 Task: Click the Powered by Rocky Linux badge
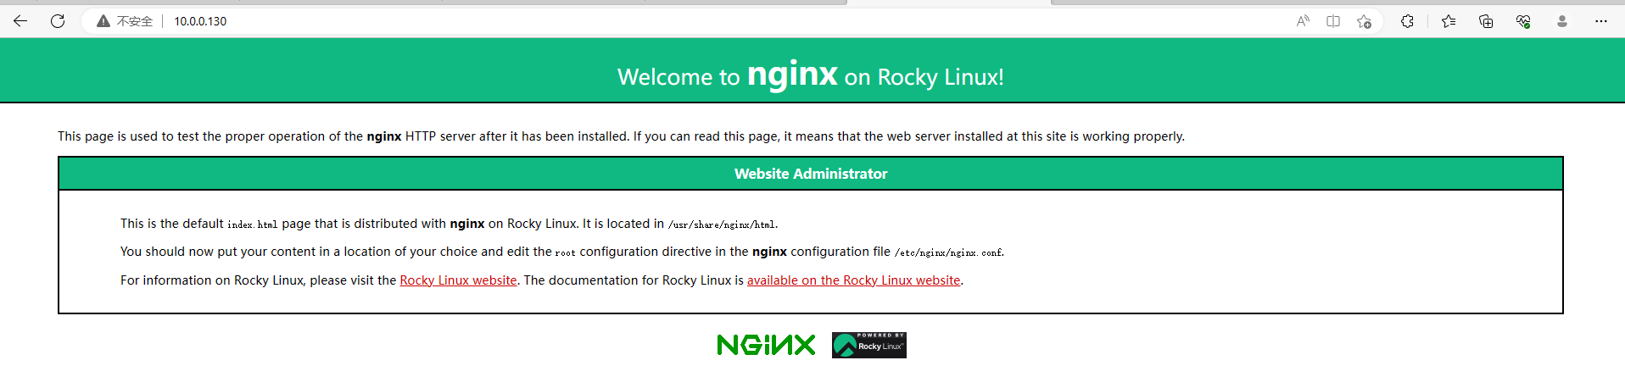coord(869,345)
